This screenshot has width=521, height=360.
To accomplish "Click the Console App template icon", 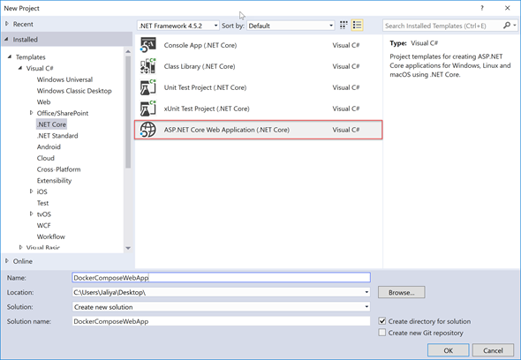I will tap(147, 45).
